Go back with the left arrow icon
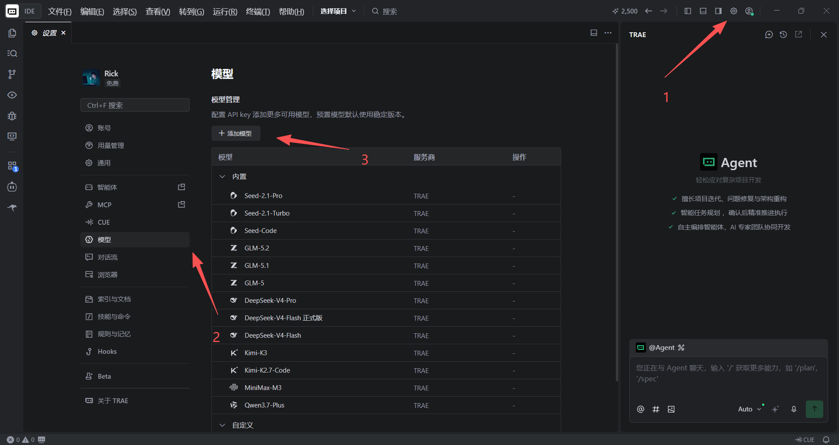Screen dimensions: 839x445 tap(648, 11)
